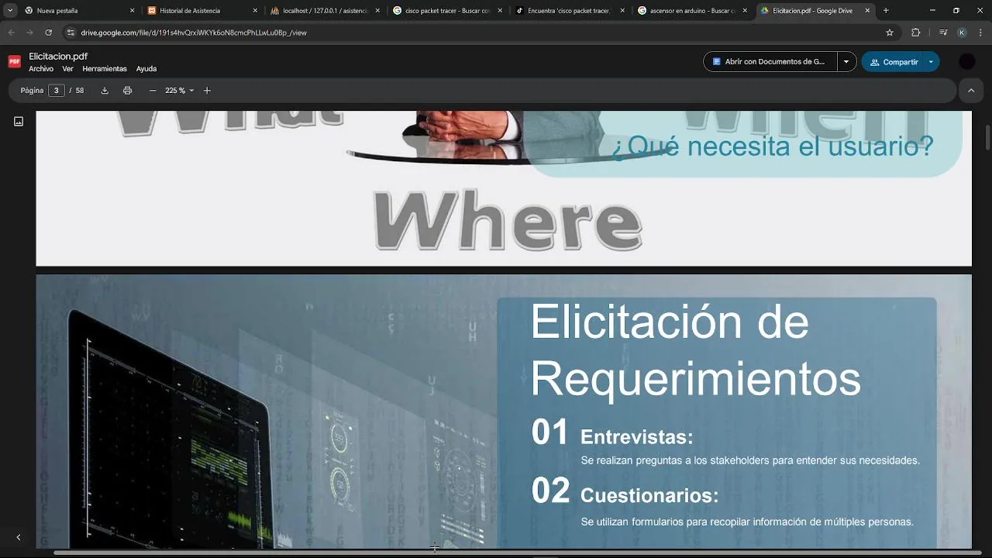This screenshot has width=992, height=558.
Task: Click the red PDF file icon
Action: coord(14,62)
